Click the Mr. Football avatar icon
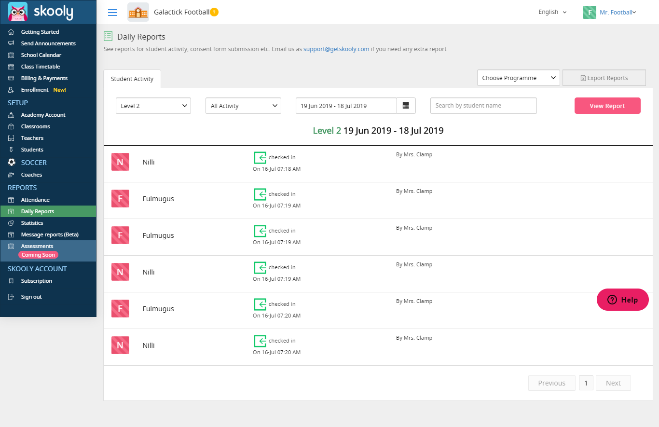The image size is (659, 427). coord(590,12)
